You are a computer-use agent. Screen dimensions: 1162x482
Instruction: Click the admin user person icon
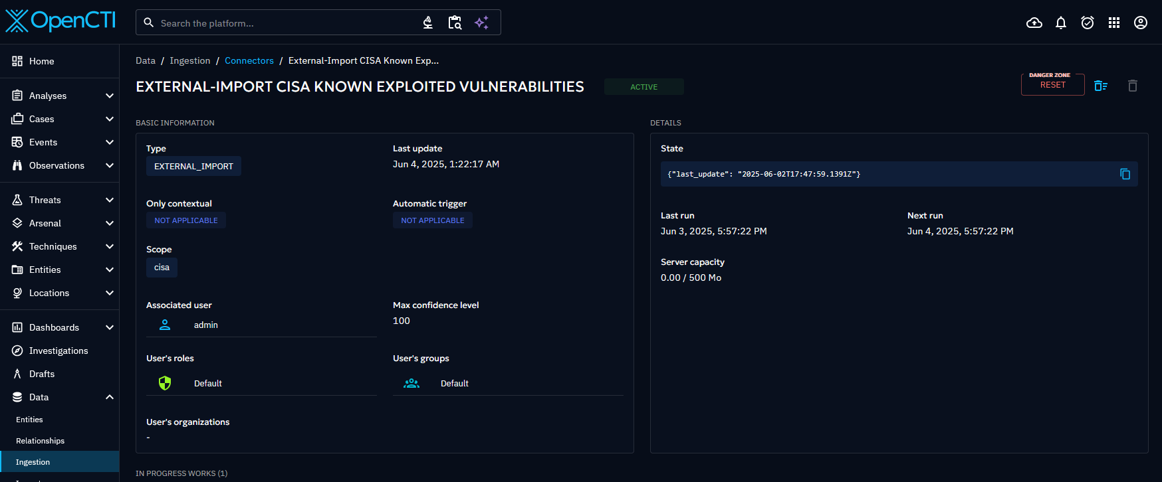pos(165,325)
